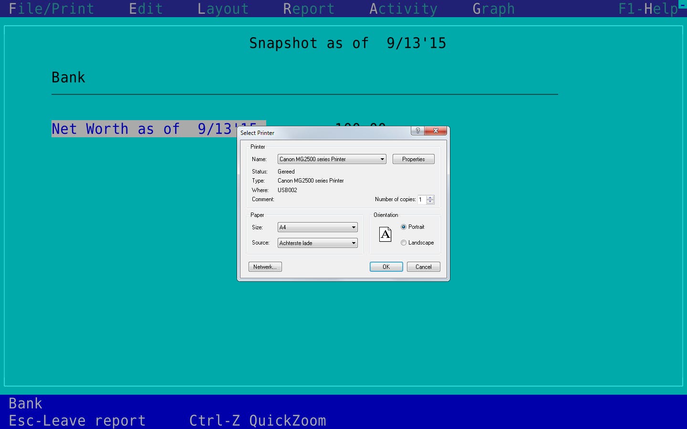Decrease number of copies with down arrow

coord(430,202)
